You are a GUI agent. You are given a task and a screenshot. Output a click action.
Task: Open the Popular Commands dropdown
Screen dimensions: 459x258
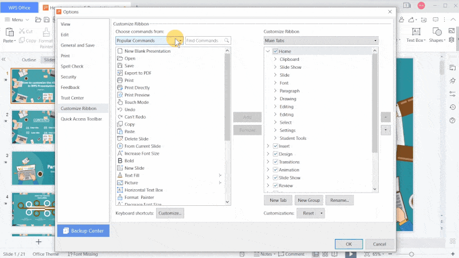[x=149, y=40]
